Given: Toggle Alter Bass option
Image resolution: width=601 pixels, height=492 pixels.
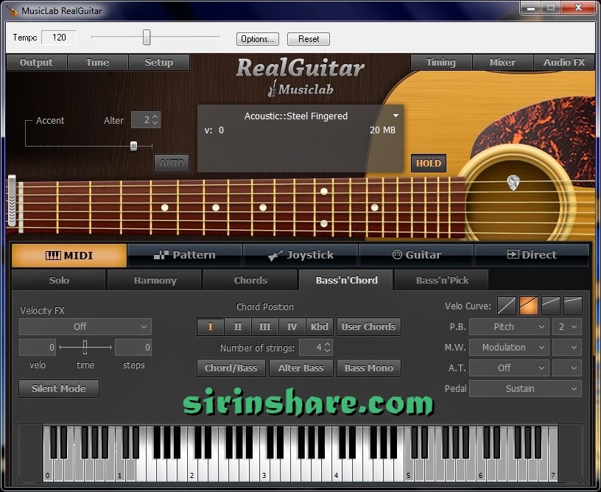Looking at the screenshot, I should tap(301, 368).
